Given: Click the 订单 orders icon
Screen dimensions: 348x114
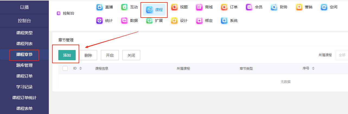Looking at the screenshot, I should pos(224,7).
